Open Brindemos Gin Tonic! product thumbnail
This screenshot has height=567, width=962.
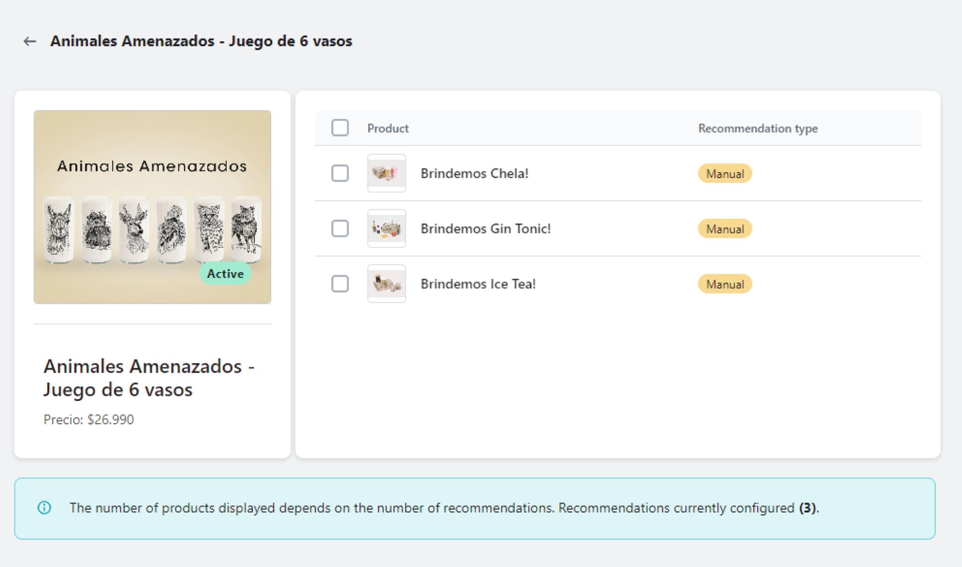[386, 228]
